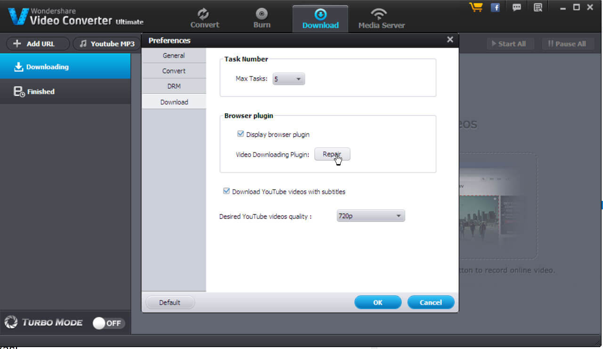Toggle Download YouTube videos with subtitles
This screenshot has width=603, height=349.
point(227,191)
